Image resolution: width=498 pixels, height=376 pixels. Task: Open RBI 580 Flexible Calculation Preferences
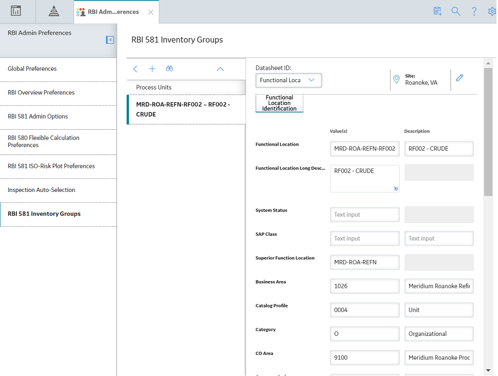click(59, 141)
